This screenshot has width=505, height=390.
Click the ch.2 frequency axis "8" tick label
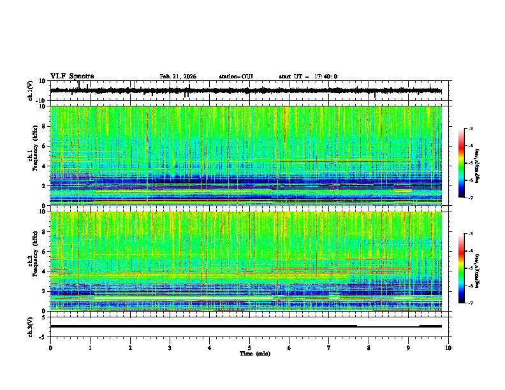point(44,232)
